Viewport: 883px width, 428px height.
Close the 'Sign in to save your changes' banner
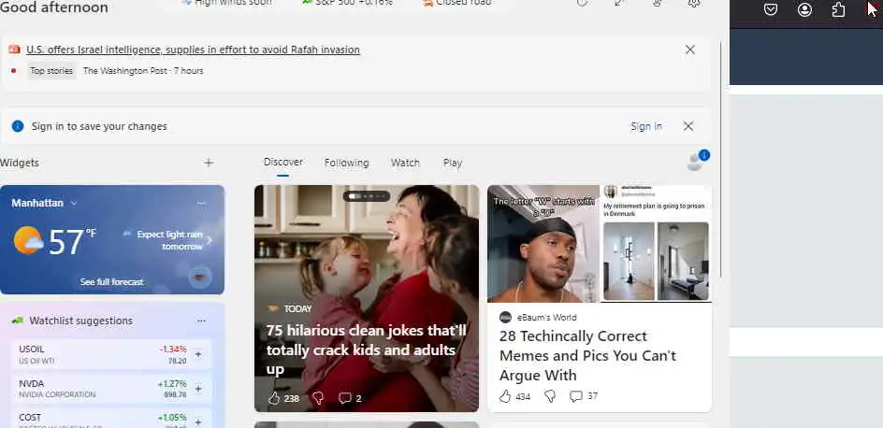pyautogui.click(x=688, y=126)
